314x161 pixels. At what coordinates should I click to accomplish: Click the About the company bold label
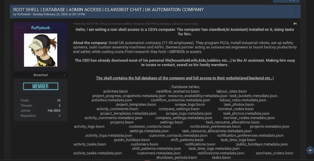(90, 43)
